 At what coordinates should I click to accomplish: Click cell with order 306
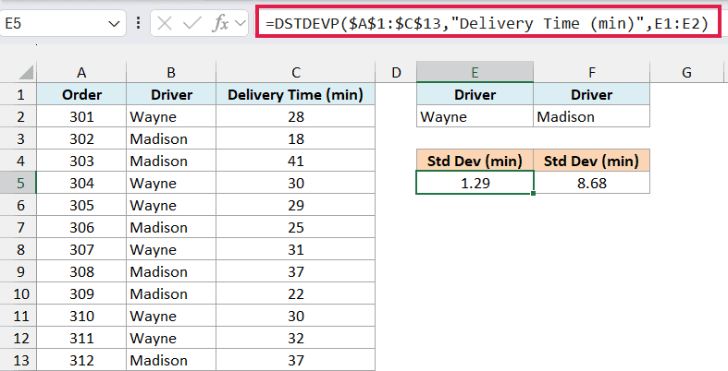[81, 227]
